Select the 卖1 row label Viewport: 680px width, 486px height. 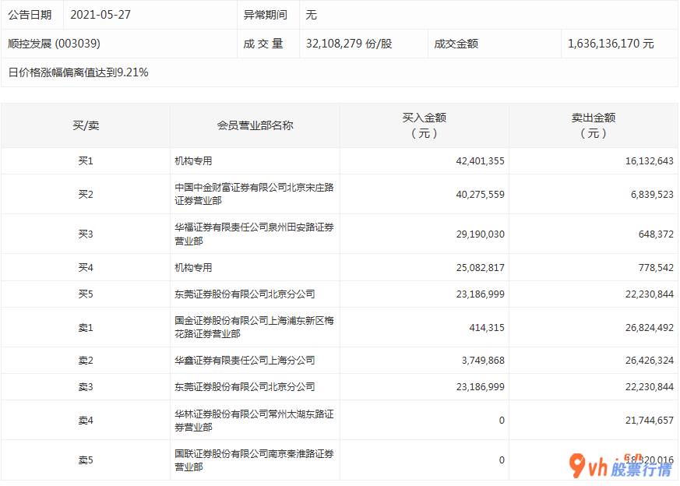86,327
